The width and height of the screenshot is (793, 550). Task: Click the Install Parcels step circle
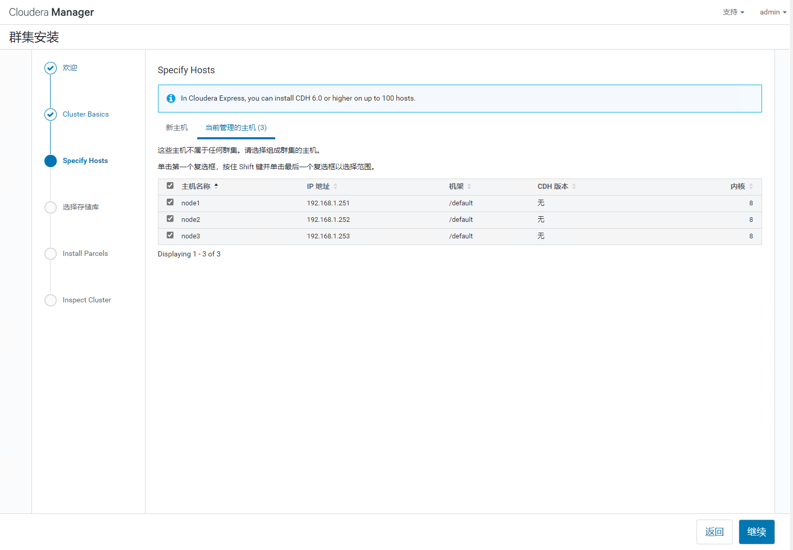(51, 254)
